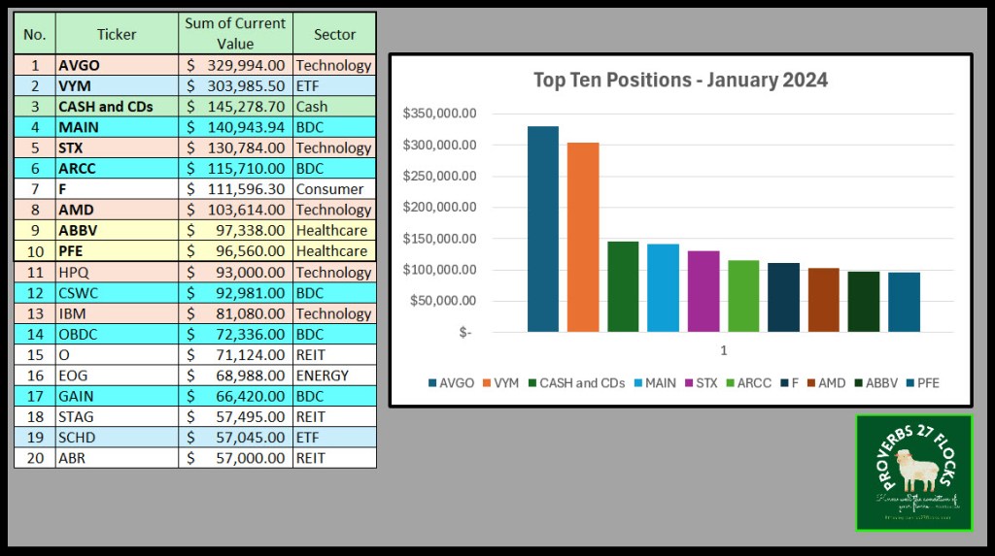Select the CASH and CDs ticker cell
This screenshot has height=556, width=995.
[117, 107]
